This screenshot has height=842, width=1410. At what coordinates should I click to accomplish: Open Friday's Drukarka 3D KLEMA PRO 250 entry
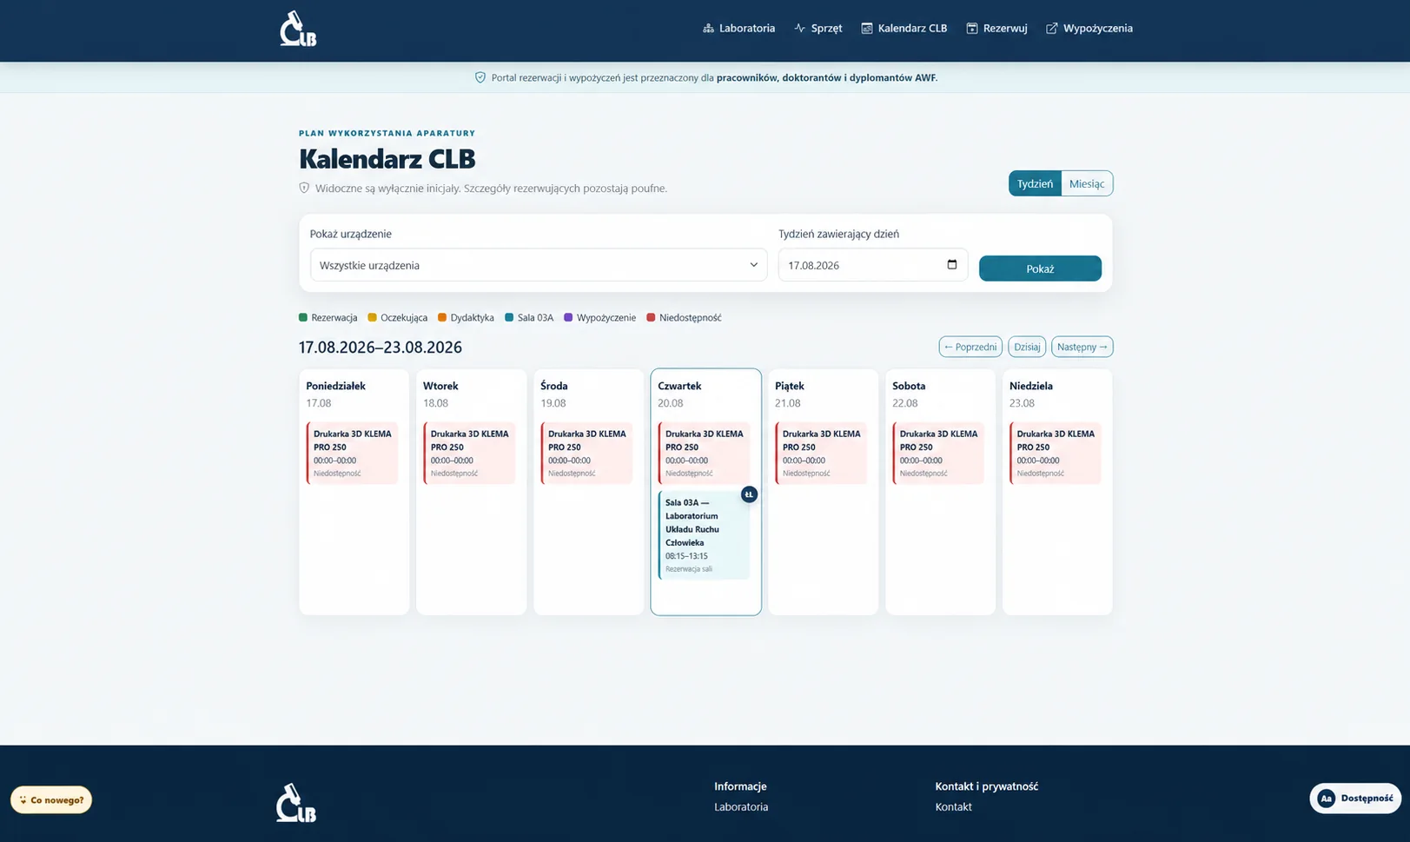click(x=821, y=453)
